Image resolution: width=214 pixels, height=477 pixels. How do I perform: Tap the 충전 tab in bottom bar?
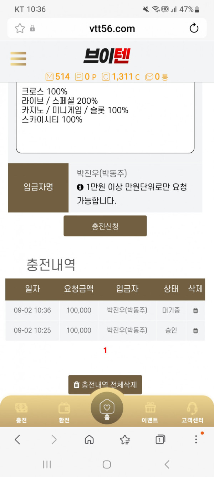click(21, 412)
